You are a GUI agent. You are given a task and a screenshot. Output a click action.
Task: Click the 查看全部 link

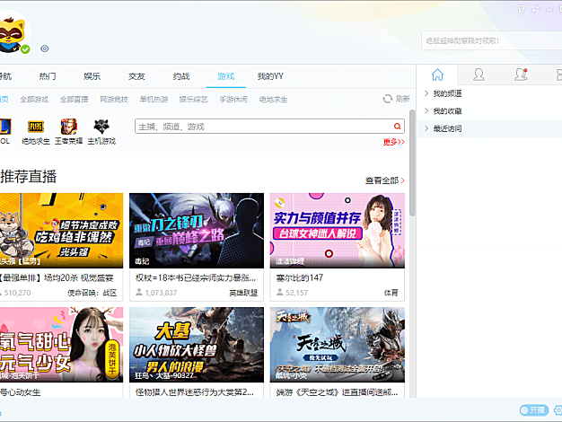[x=382, y=180]
